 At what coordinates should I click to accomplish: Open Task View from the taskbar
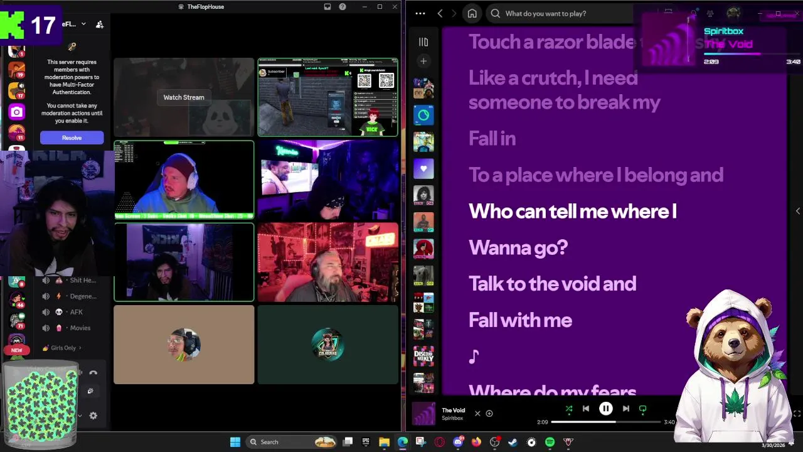point(348,442)
